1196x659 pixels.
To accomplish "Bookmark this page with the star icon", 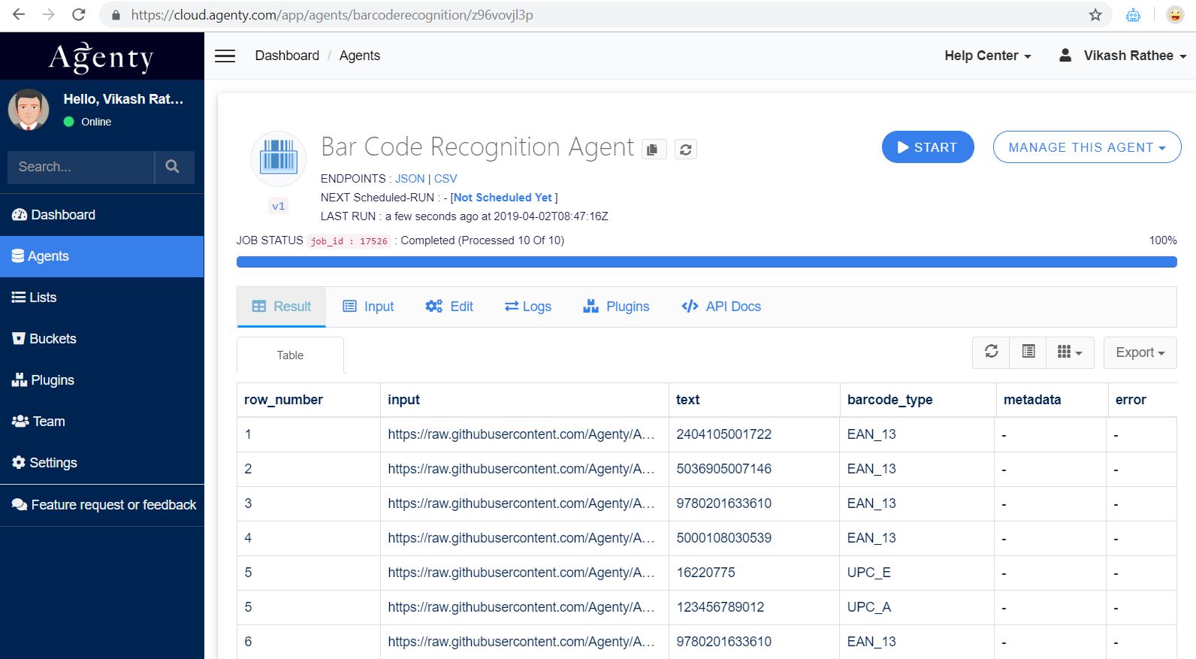I will click(1095, 15).
